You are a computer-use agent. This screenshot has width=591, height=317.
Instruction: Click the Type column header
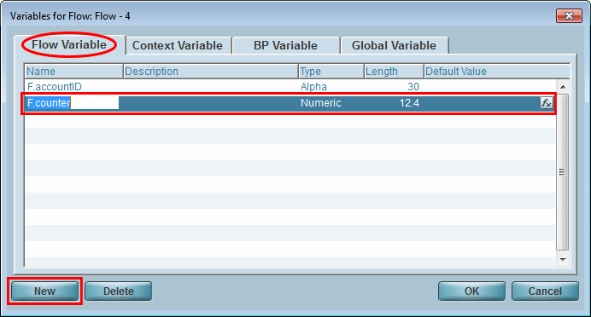pos(331,71)
